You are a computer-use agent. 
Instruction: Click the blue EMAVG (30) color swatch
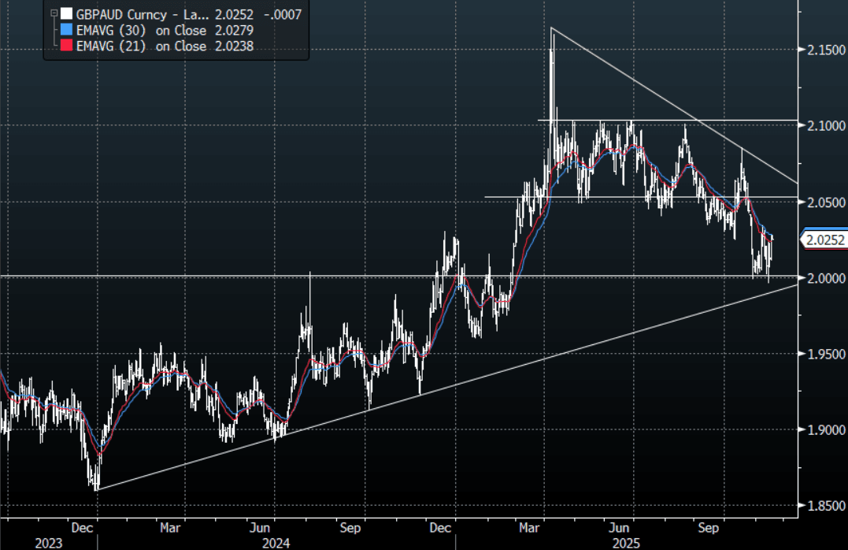(x=66, y=30)
